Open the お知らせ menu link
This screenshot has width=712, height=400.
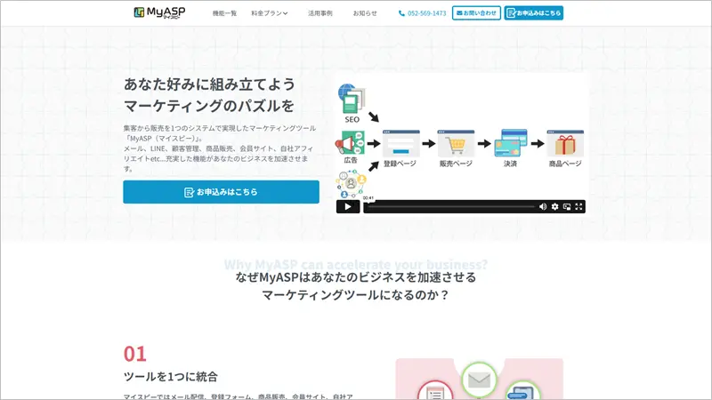click(x=365, y=13)
